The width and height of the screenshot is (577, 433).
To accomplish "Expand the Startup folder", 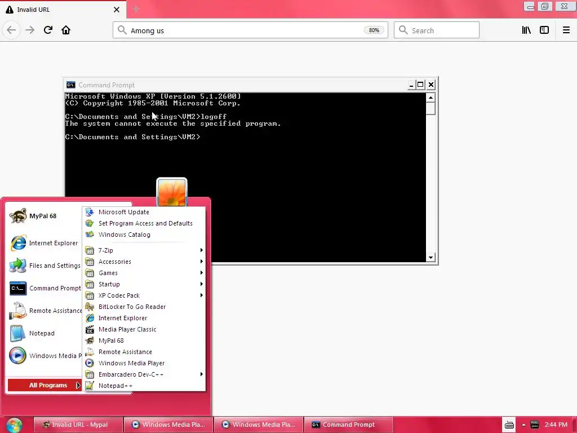I will [144, 284].
